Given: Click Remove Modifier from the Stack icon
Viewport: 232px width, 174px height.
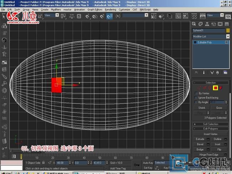Looking at the screenshot, I should click(217, 72).
